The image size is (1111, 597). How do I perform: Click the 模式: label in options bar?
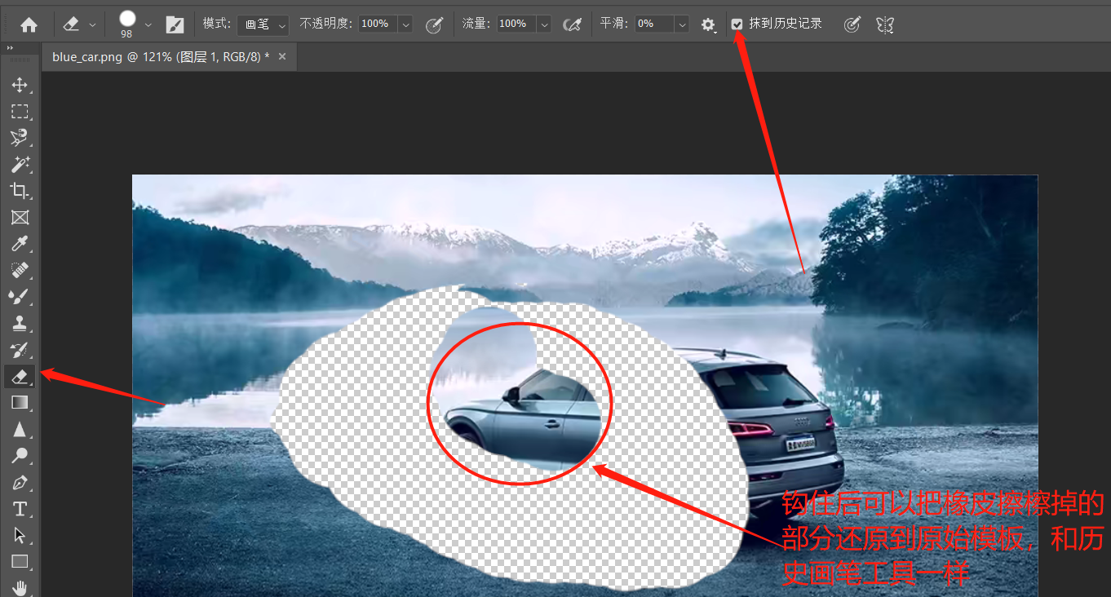pos(217,24)
